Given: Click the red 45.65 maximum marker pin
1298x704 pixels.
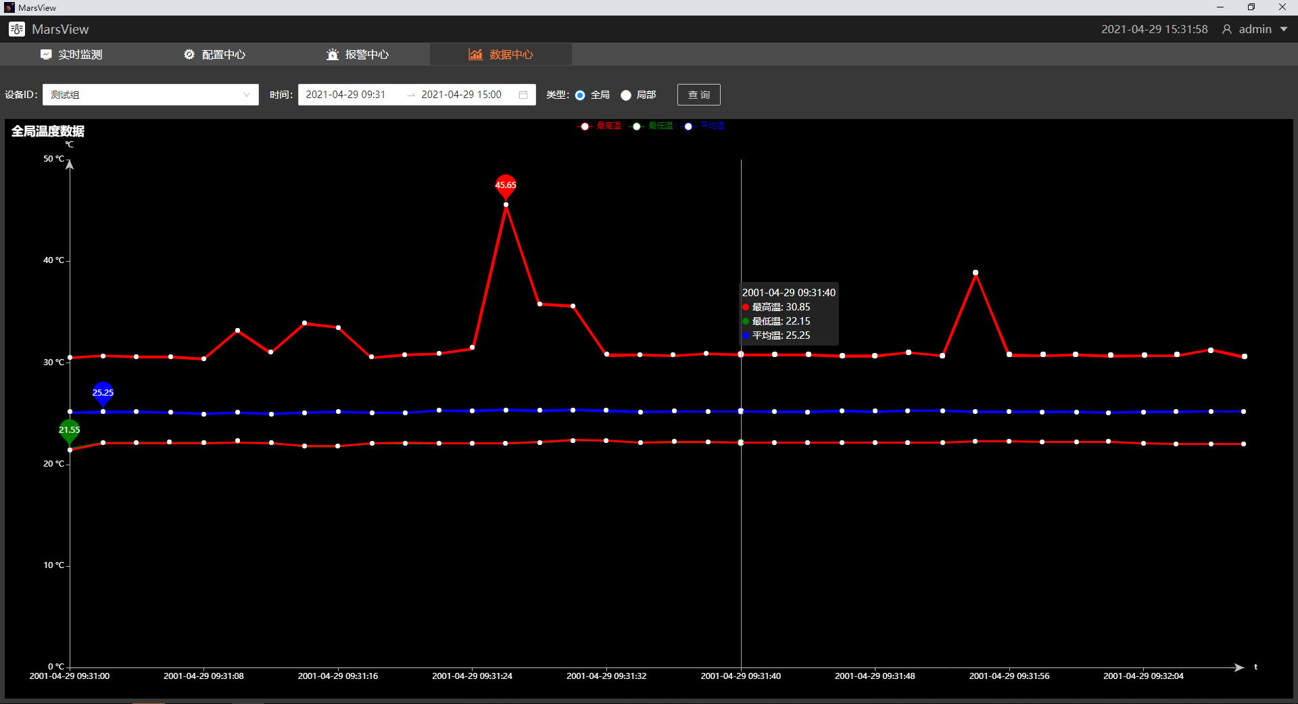Looking at the screenshot, I should pyautogui.click(x=506, y=186).
